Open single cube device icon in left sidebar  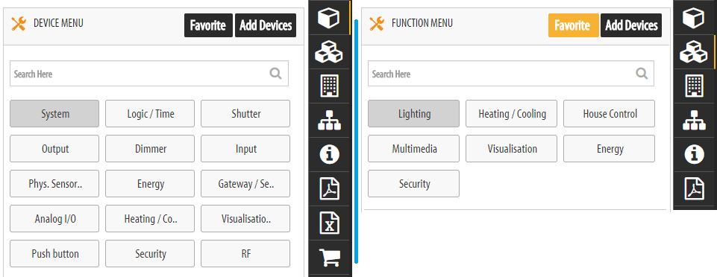click(x=328, y=19)
